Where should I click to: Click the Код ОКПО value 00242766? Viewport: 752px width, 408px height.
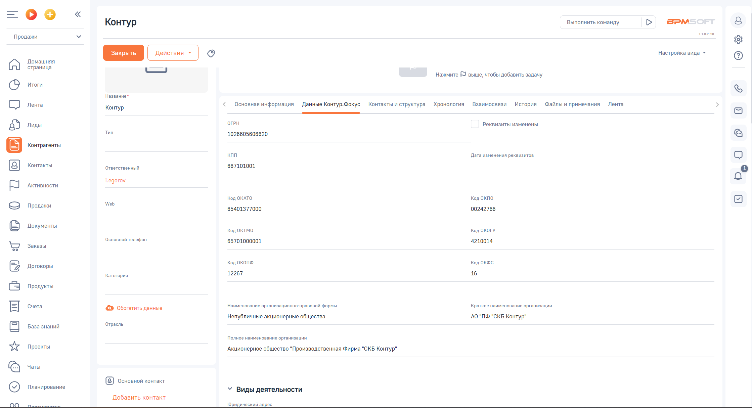(483, 209)
